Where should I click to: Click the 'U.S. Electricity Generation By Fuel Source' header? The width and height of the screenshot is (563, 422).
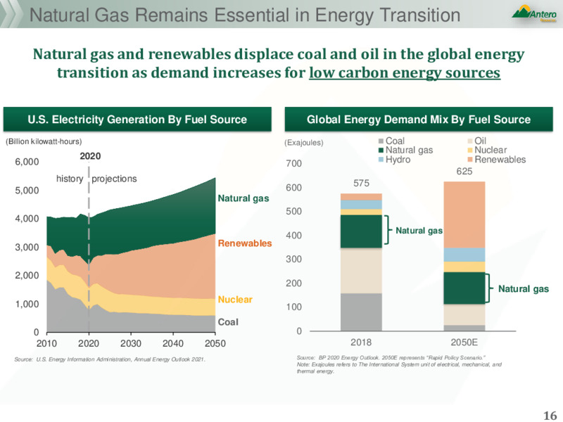(137, 119)
